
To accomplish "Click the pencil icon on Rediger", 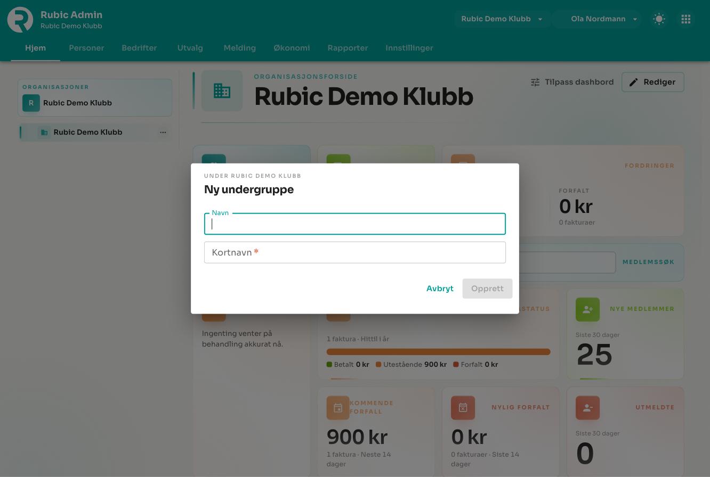I will pos(634,82).
